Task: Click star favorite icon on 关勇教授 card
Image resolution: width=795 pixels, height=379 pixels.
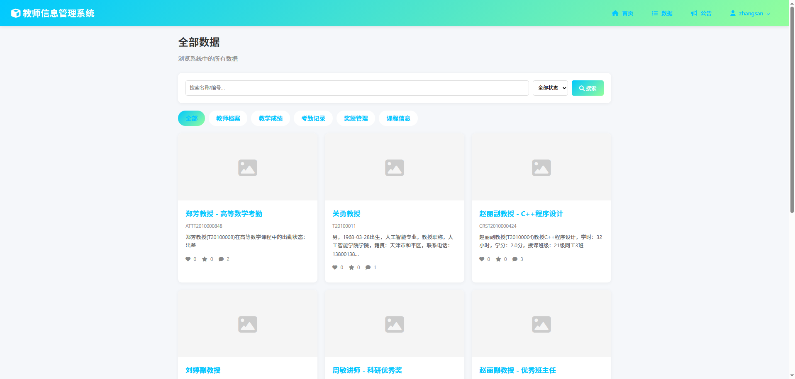Action: 351,268
